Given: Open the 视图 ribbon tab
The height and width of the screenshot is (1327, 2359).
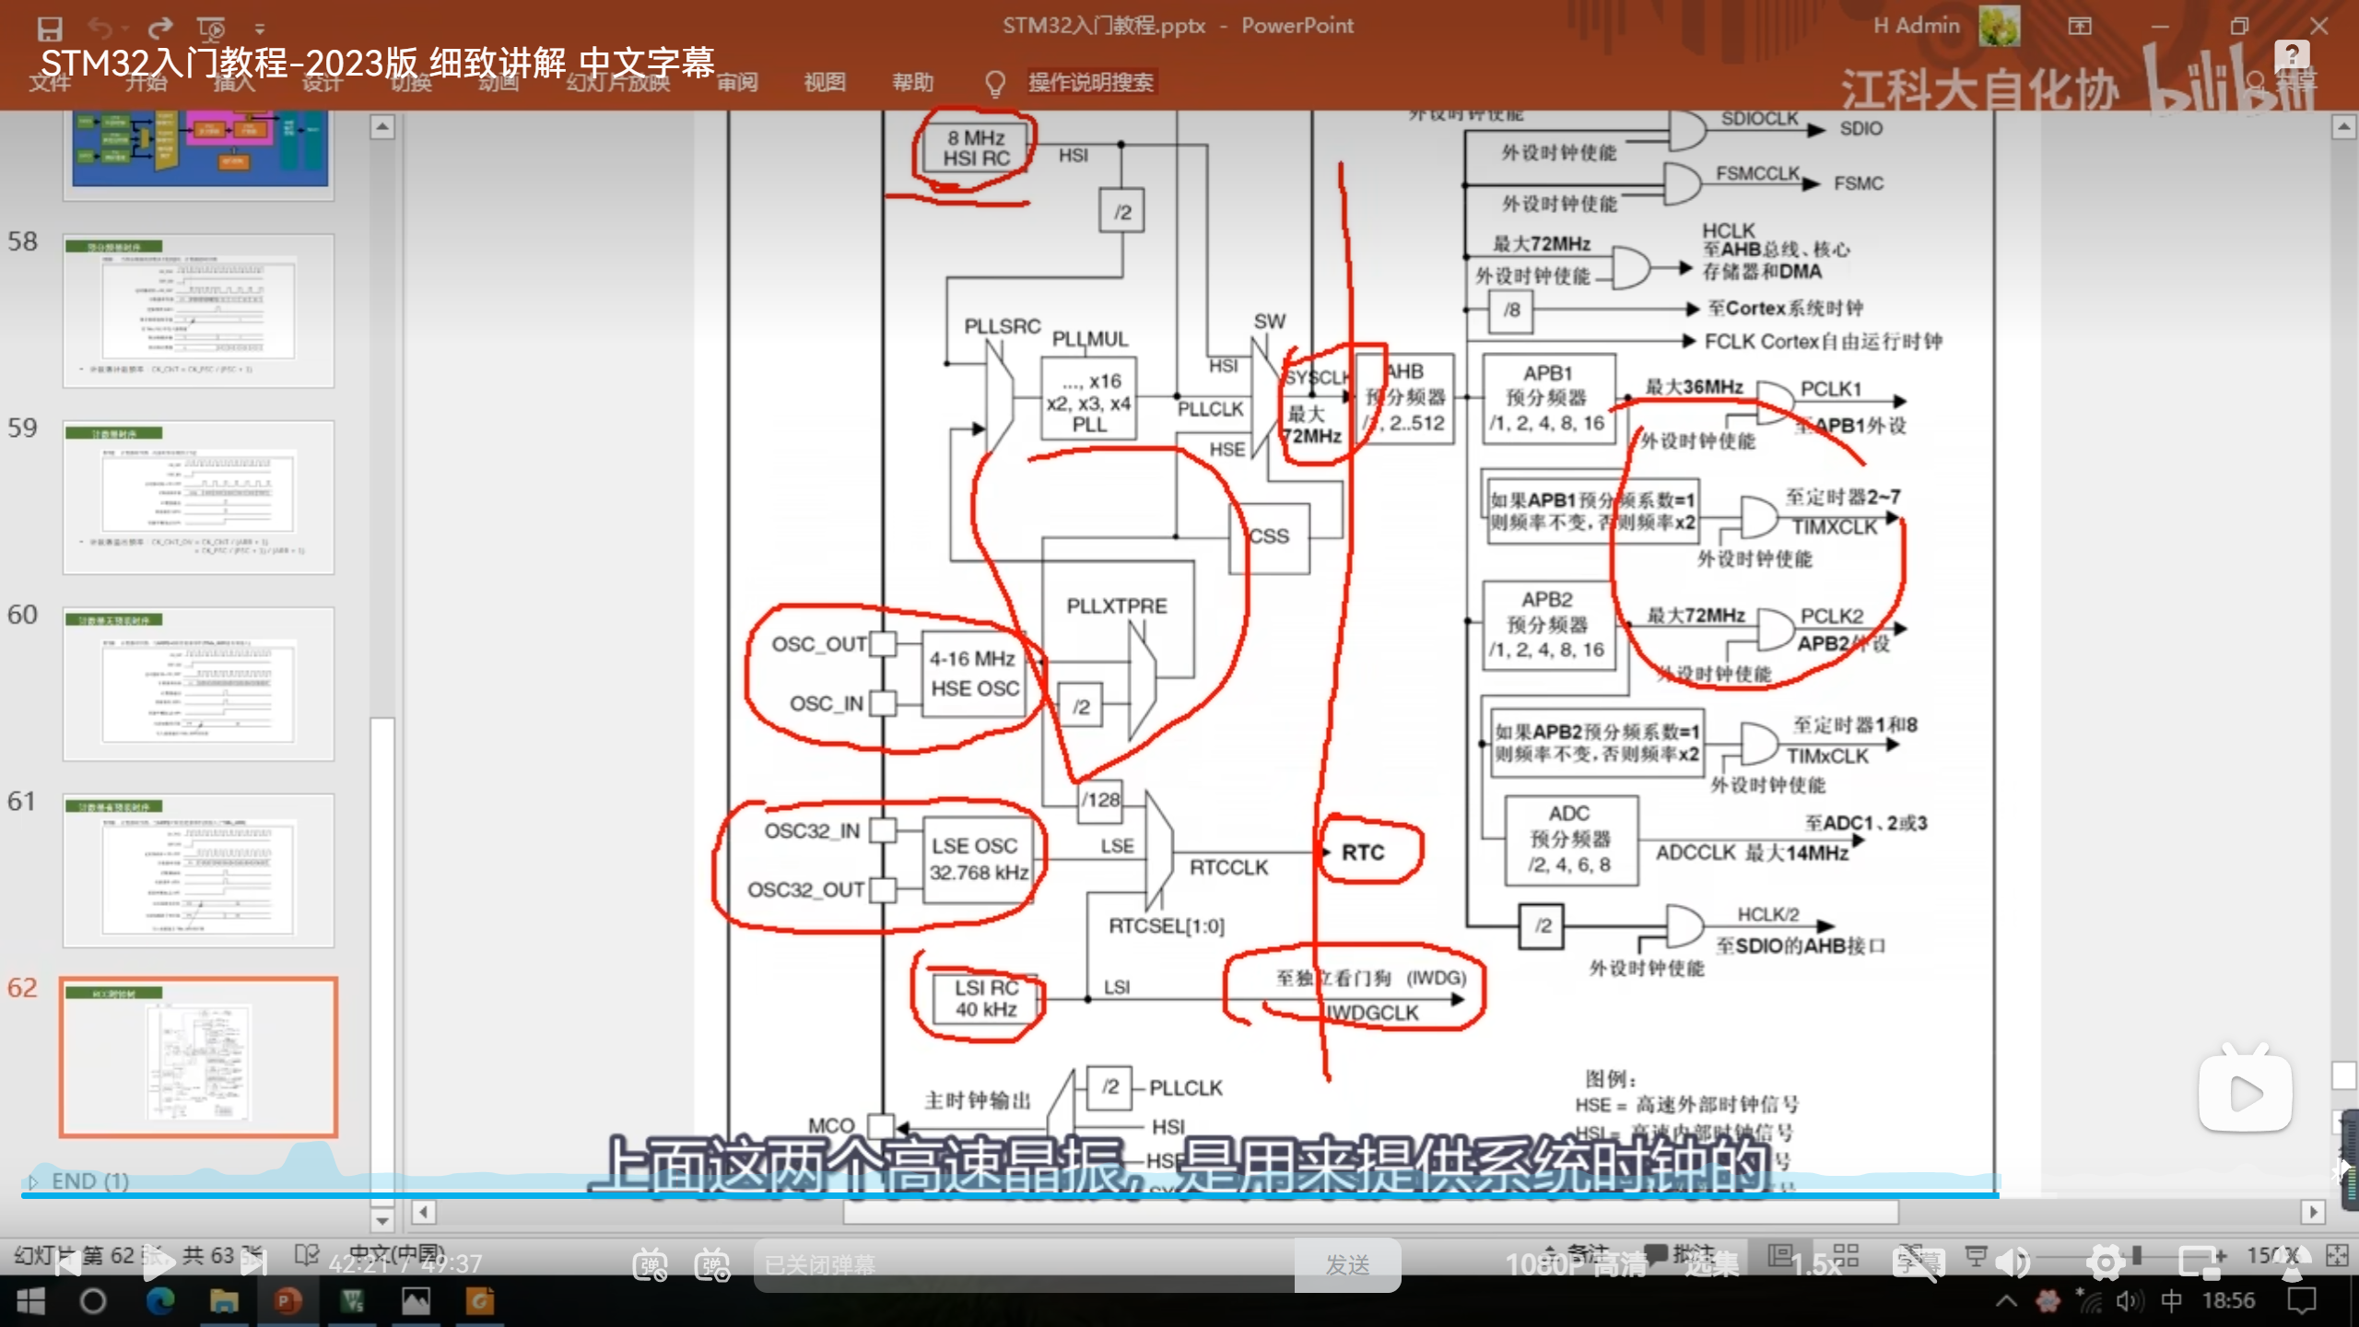Looking at the screenshot, I should (824, 83).
